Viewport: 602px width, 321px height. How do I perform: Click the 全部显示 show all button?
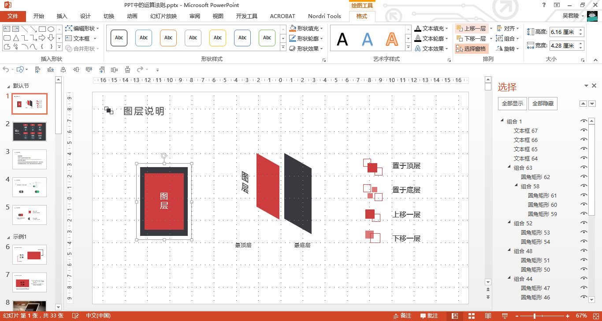click(512, 104)
